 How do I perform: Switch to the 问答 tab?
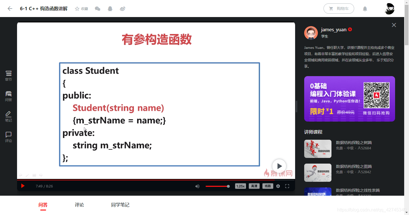click(x=43, y=205)
